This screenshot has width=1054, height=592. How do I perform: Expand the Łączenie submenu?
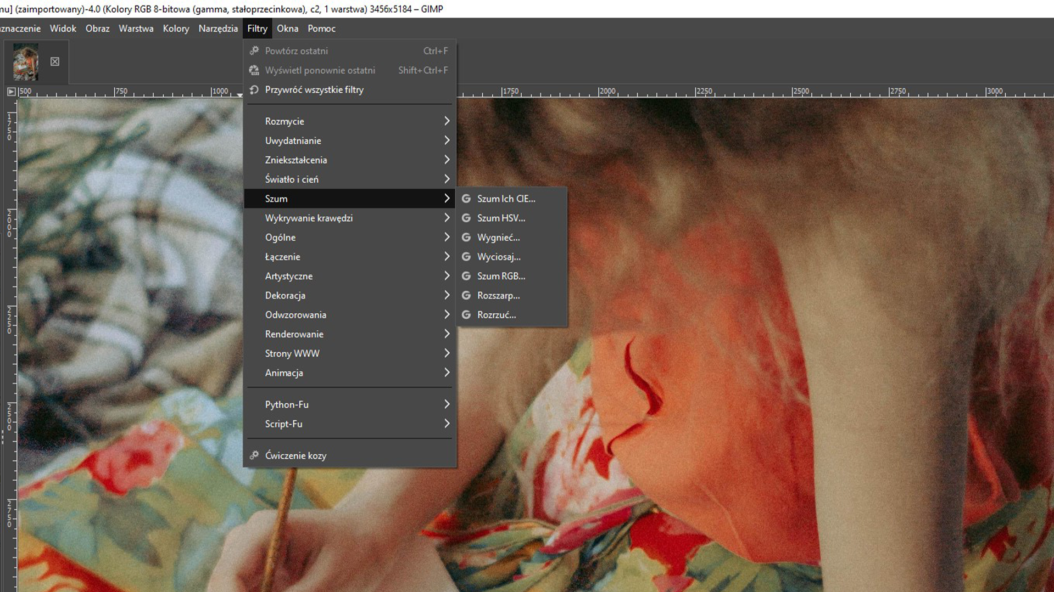pos(350,257)
